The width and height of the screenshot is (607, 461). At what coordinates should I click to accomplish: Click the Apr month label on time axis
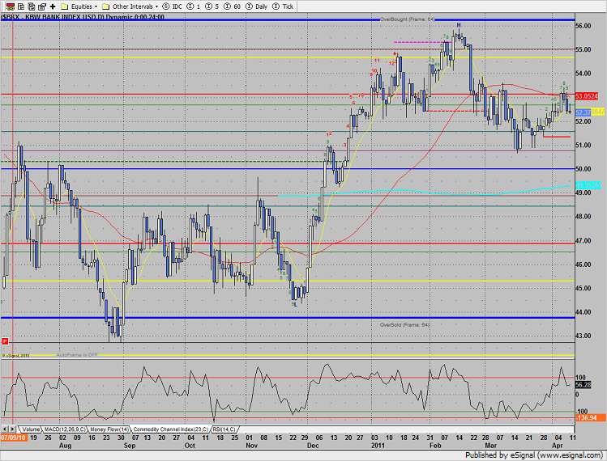[557, 445]
